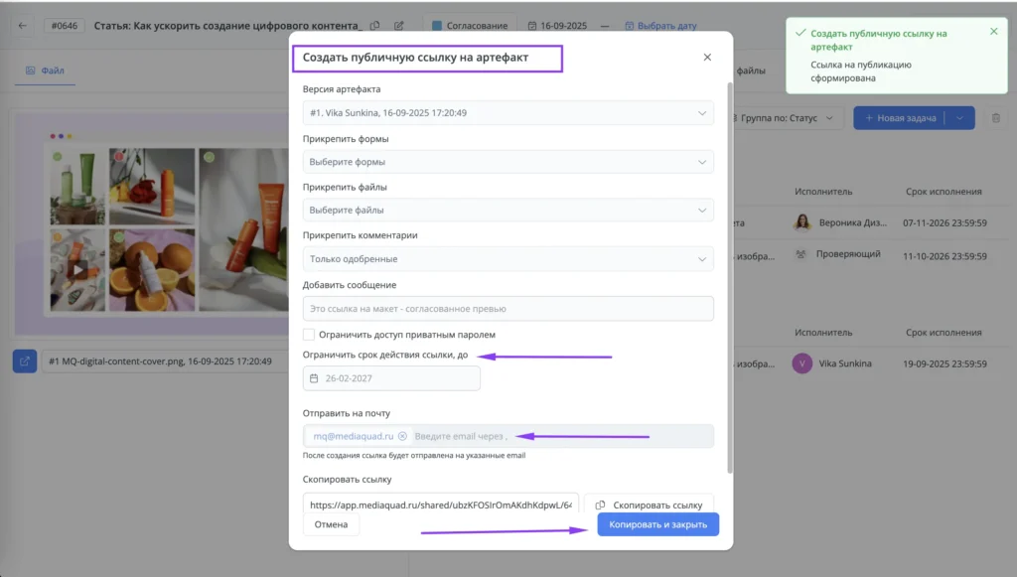The image size is (1017, 577).
Task: Click the link expiry date field 26-02-2027
Action: 391,378
